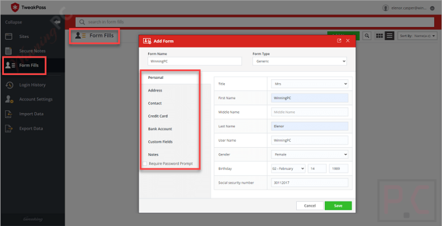Click the Birthday year field showing 1989
The width and height of the screenshot is (442, 226).
[x=339, y=168]
